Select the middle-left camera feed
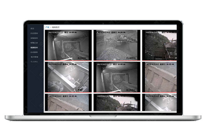204x135 pixels. tap(68, 77)
